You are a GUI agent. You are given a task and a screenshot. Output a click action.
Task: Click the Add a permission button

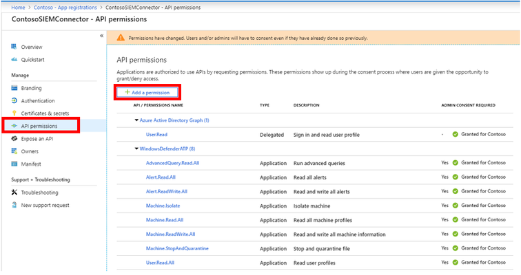pyautogui.click(x=147, y=92)
